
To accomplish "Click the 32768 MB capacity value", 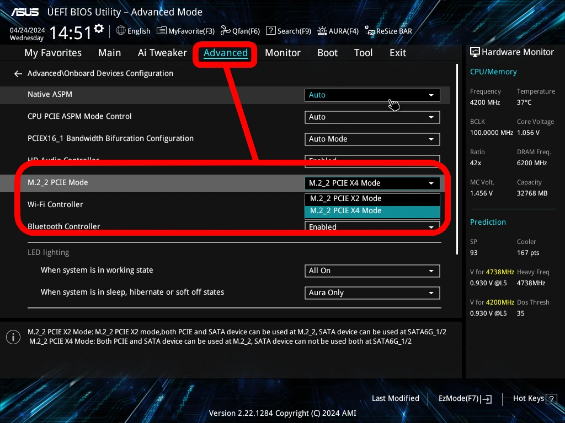I will click(532, 193).
